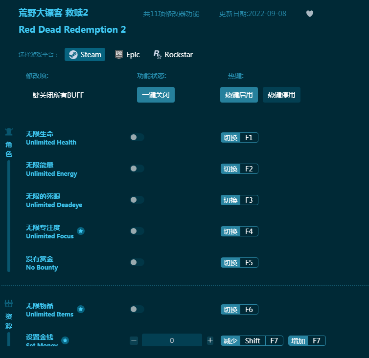Image resolution: width=369 pixels, height=358 pixels.
Task: Click the 一键关闭所有BUFF label
Action: tap(55, 95)
